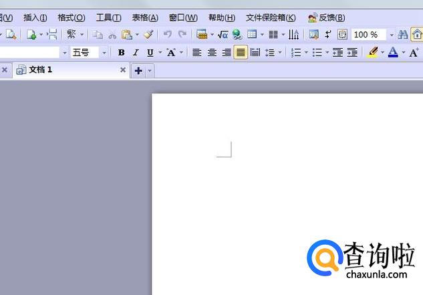Click the home page icon
Screen dimensions: 423x295
417,34
